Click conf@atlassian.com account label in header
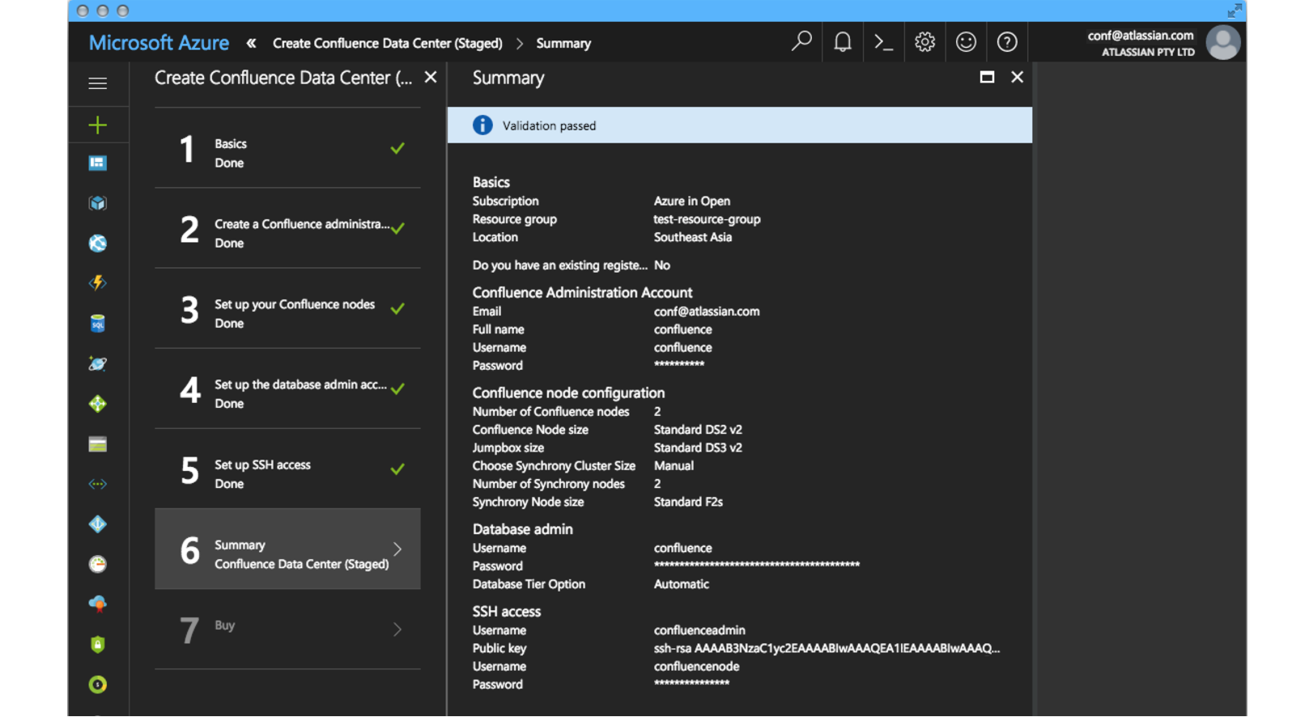1309x717 pixels. click(x=1141, y=36)
